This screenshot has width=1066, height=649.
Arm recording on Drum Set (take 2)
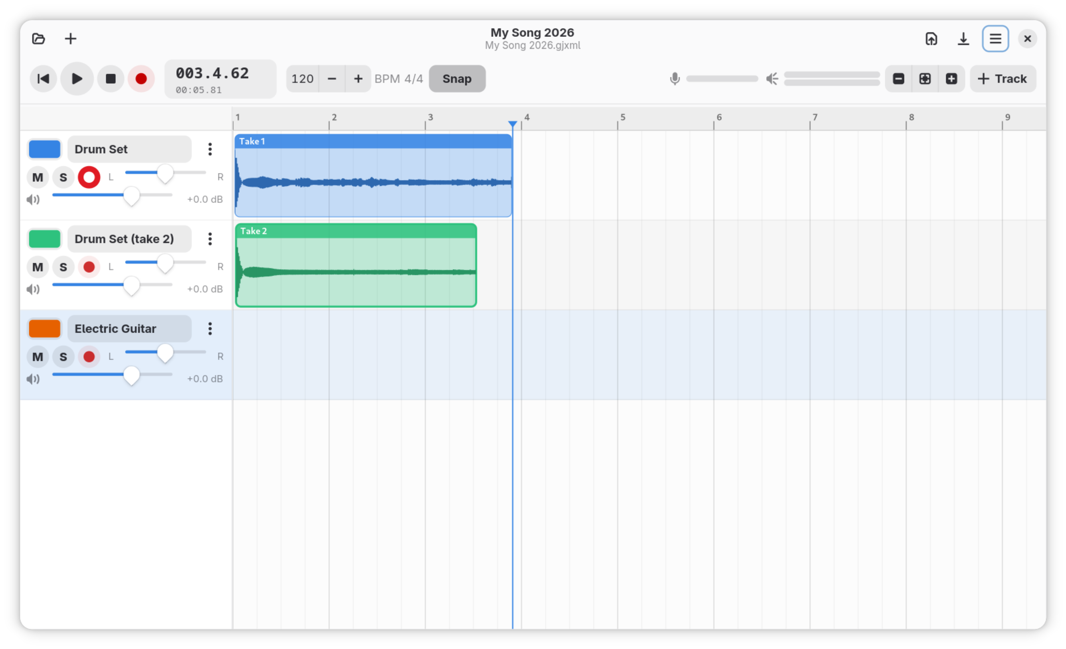tap(89, 267)
